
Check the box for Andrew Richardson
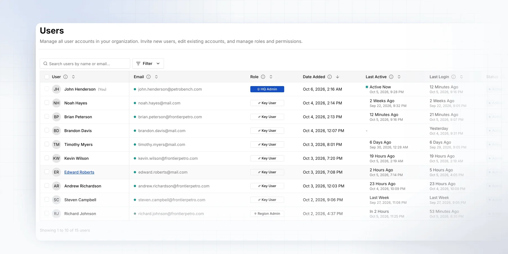[47, 186]
